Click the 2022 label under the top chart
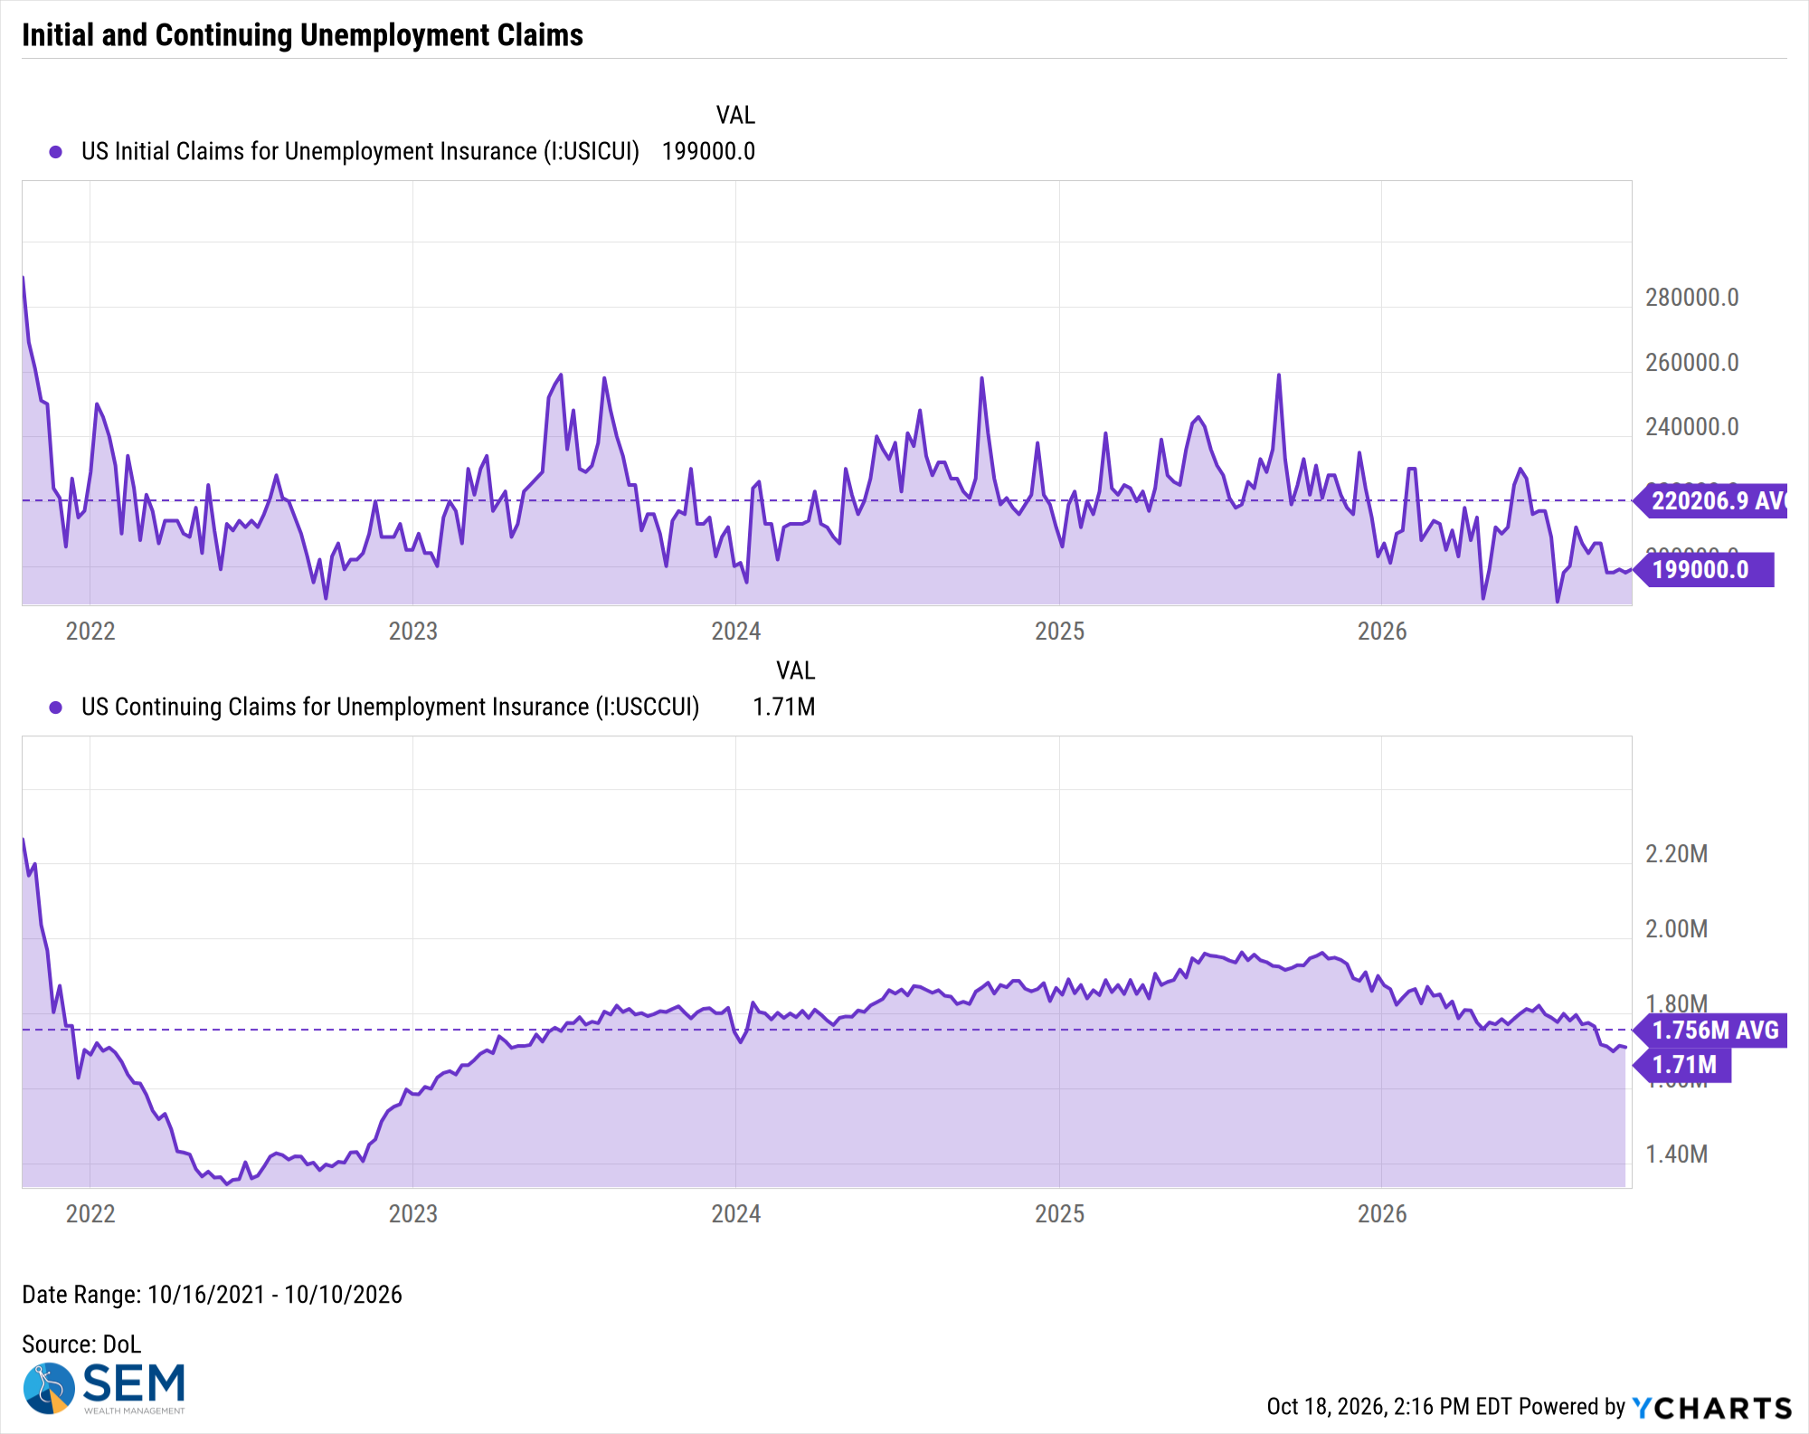The height and width of the screenshot is (1434, 1809). point(90,632)
